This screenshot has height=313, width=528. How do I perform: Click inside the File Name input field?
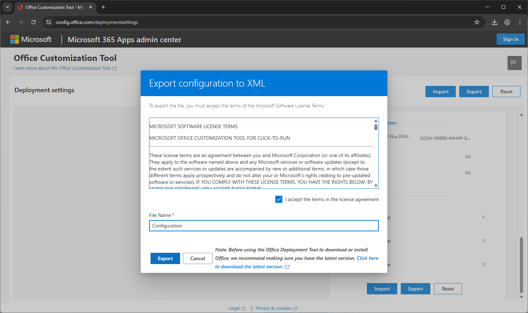click(264, 226)
